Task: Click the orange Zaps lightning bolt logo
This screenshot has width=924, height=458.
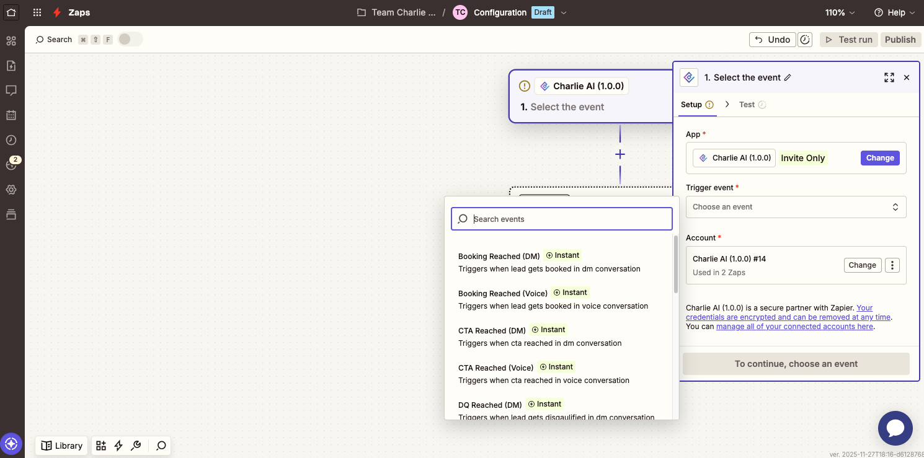Action: [x=57, y=12]
